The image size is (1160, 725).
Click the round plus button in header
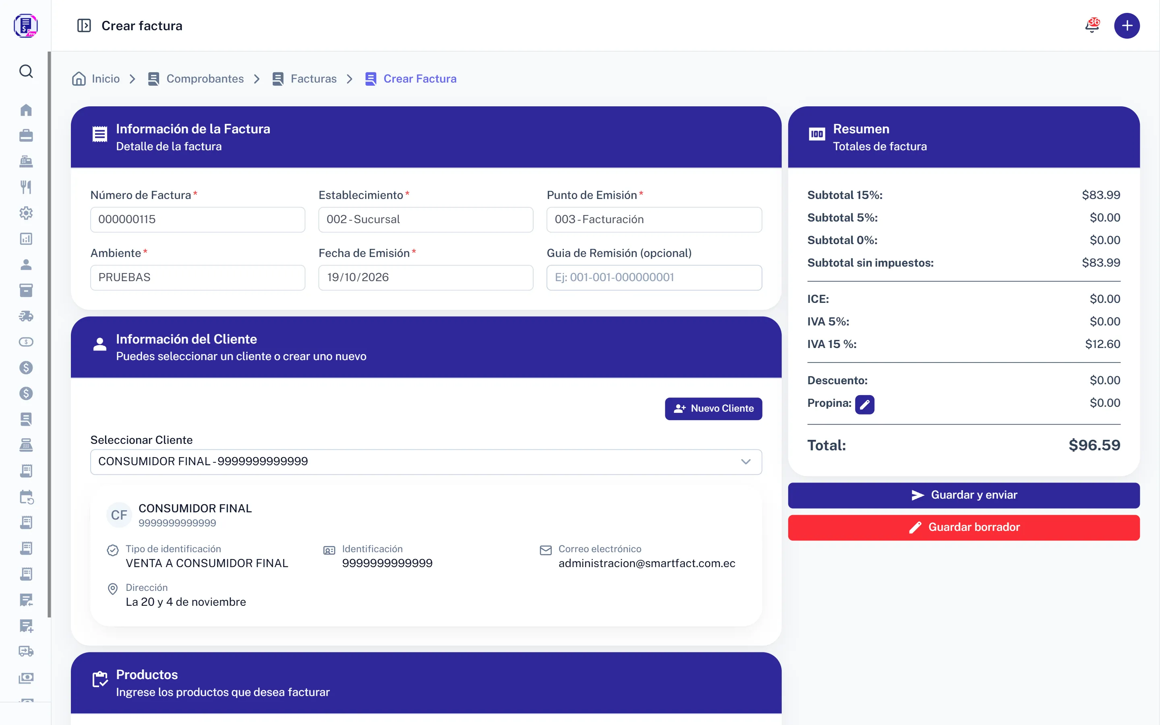[x=1127, y=25]
